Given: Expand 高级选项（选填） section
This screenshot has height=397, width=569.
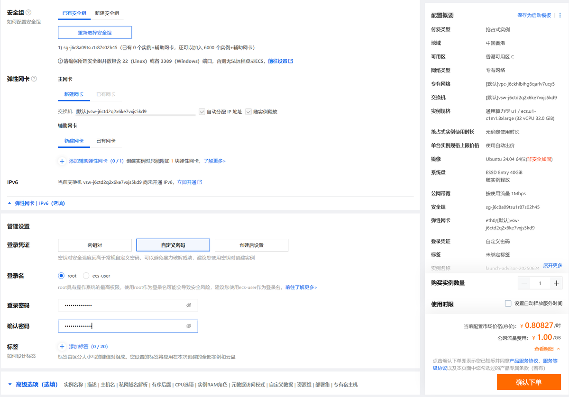Looking at the screenshot, I should (x=33, y=385).
